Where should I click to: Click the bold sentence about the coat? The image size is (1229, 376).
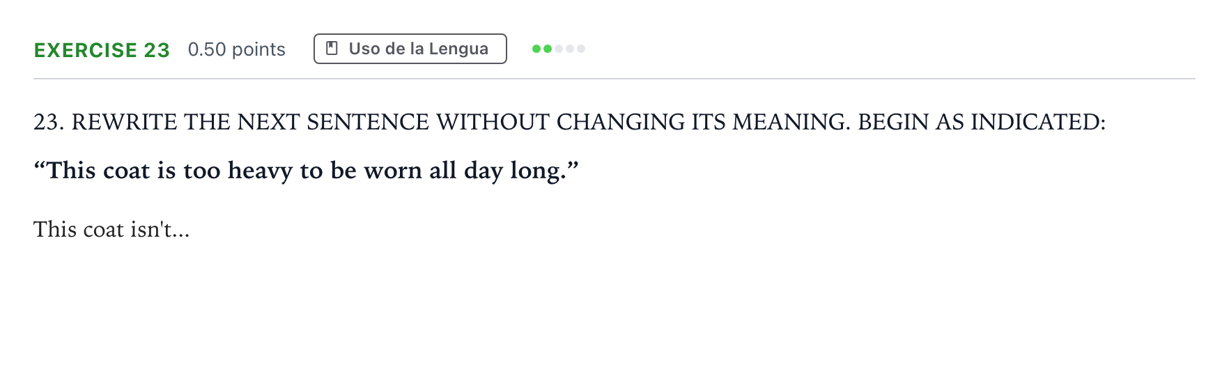click(306, 171)
